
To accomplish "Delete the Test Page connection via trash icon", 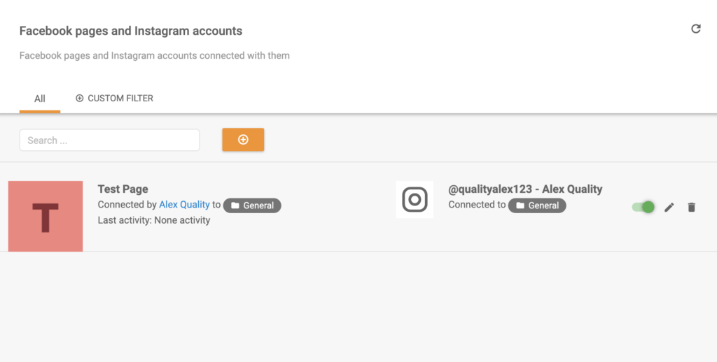I will pos(691,207).
